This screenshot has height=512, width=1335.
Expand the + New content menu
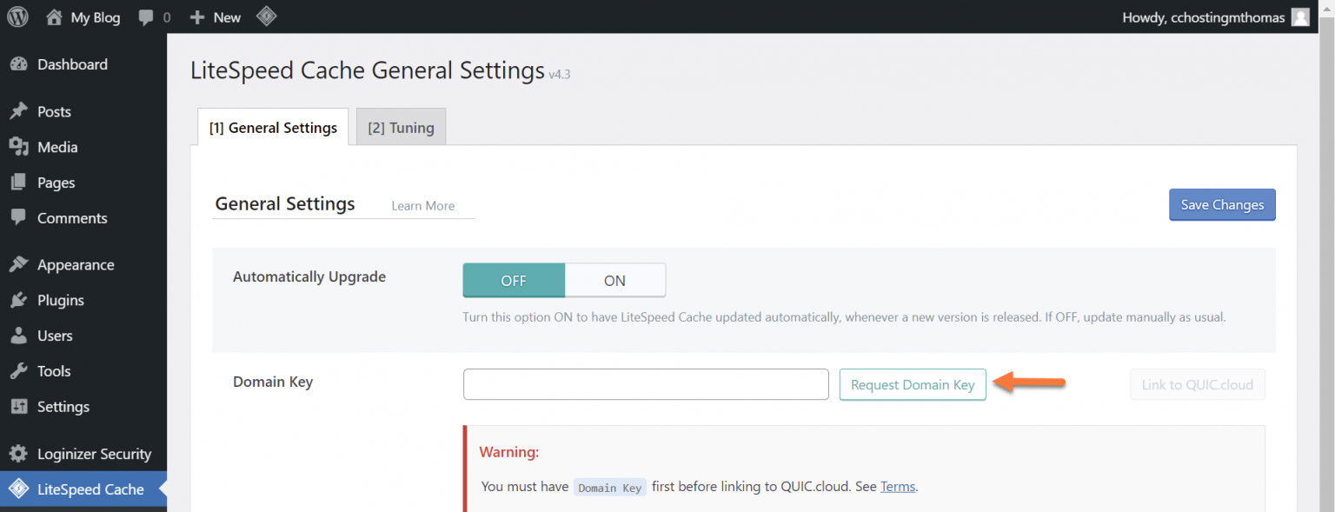(x=216, y=17)
